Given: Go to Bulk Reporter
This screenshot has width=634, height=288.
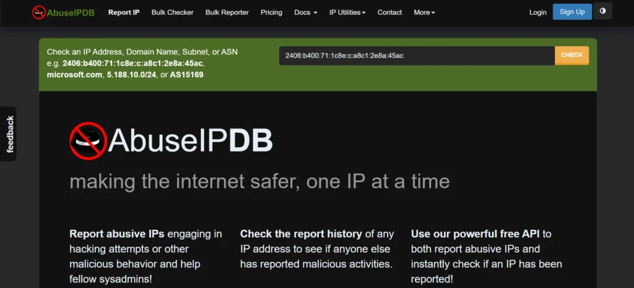Looking at the screenshot, I should coord(227,12).
